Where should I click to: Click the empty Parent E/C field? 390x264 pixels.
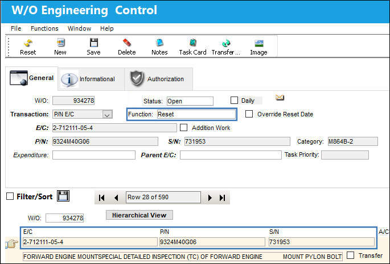[231, 155]
